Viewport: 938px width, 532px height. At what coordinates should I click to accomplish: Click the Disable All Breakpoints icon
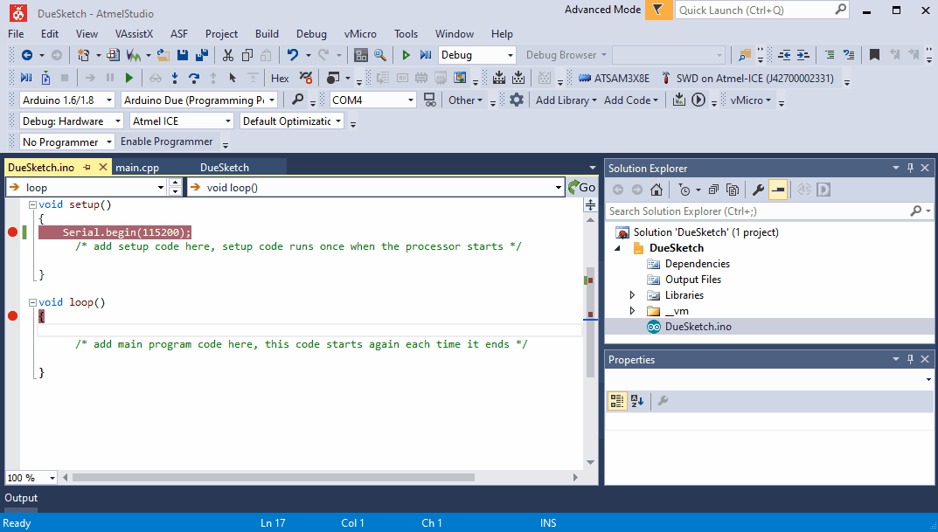coord(306,78)
